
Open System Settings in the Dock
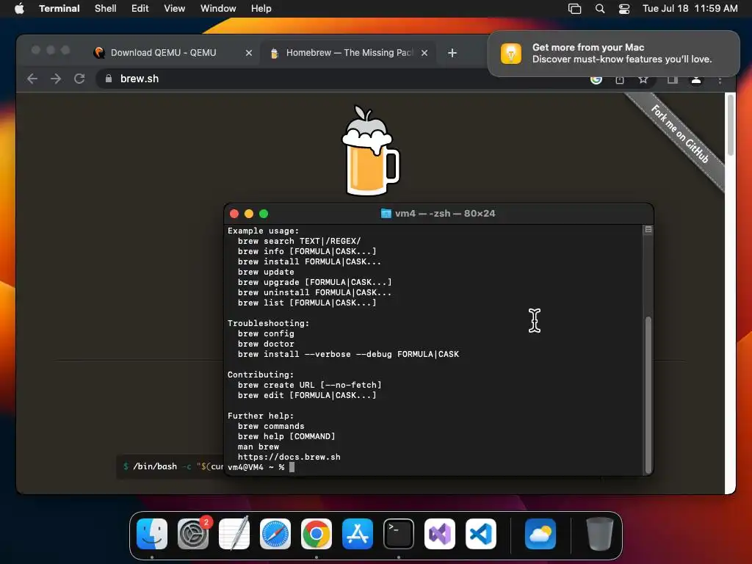pyautogui.click(x=193, y=534)
